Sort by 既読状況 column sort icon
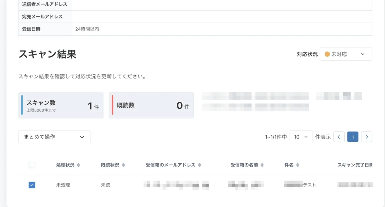The image size is (385, 207). coord(124,165)
